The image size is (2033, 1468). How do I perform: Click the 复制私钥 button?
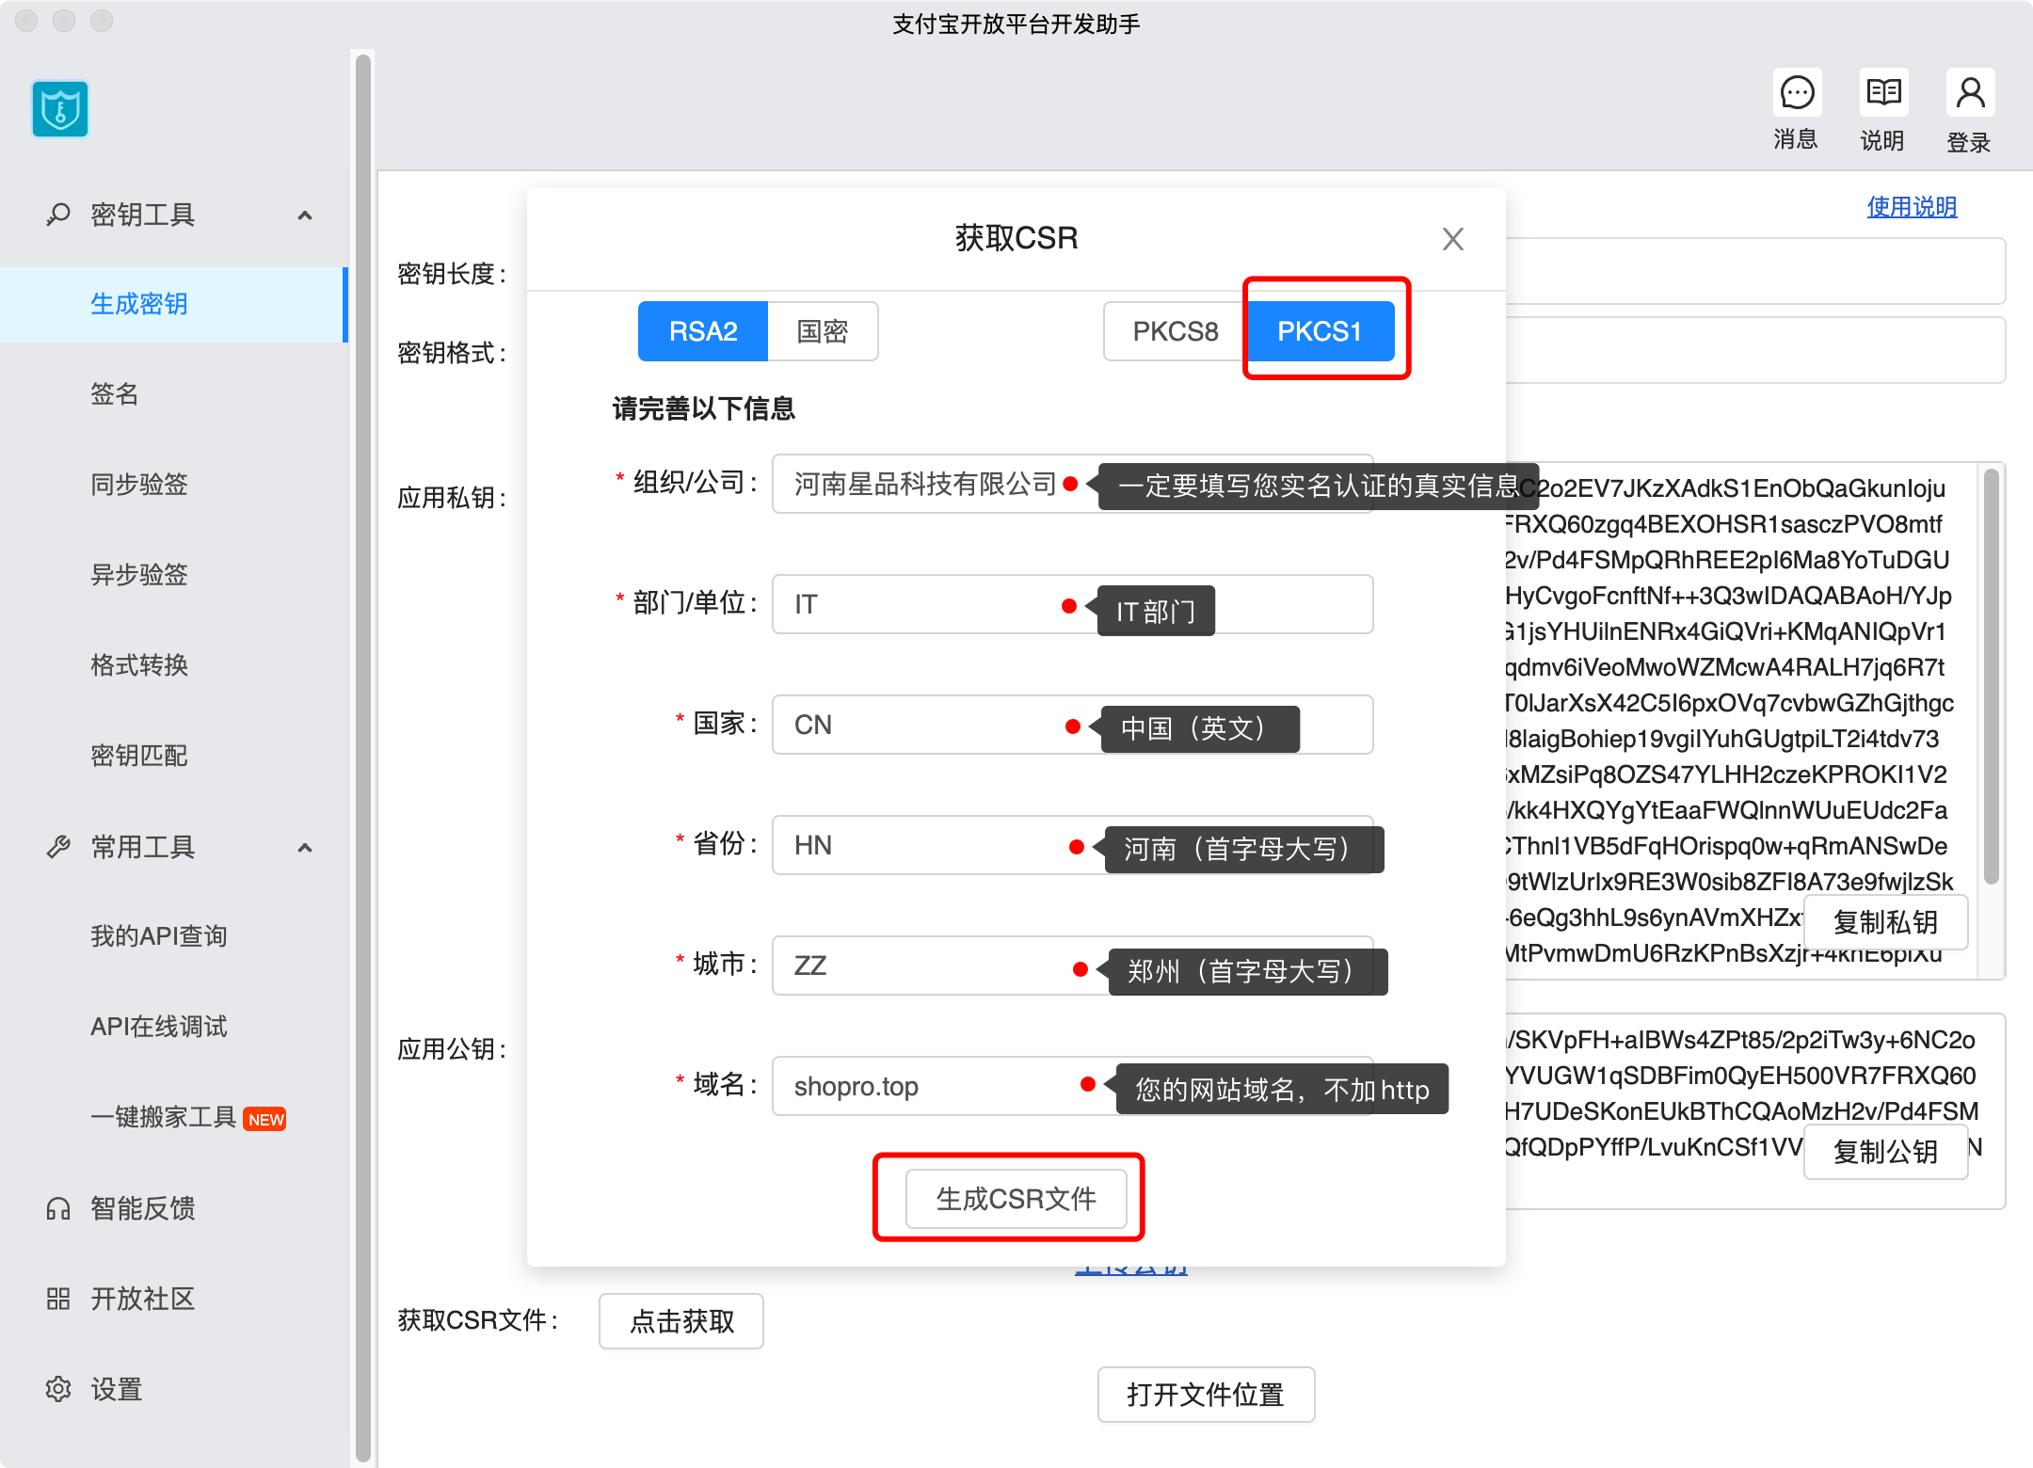coord(1885,922)
